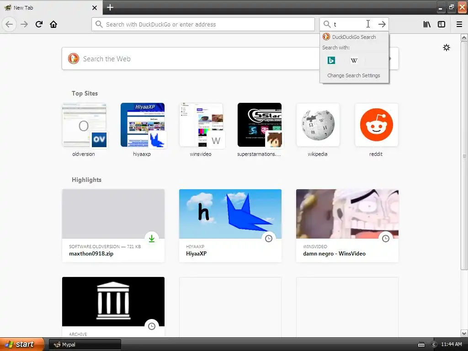Focus the DuckDuckGo address bar
The width and height of the screenshot is (468, 351).
coord(203,24)
